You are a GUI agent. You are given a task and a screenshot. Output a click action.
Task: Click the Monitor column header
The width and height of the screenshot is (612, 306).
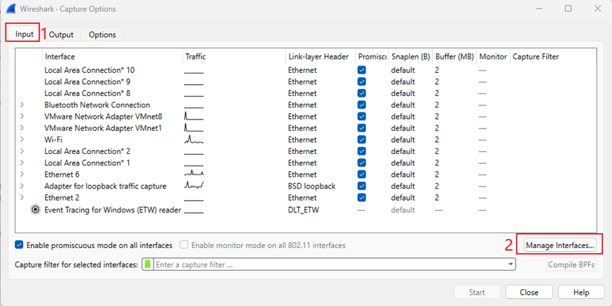tap(493, 57)
